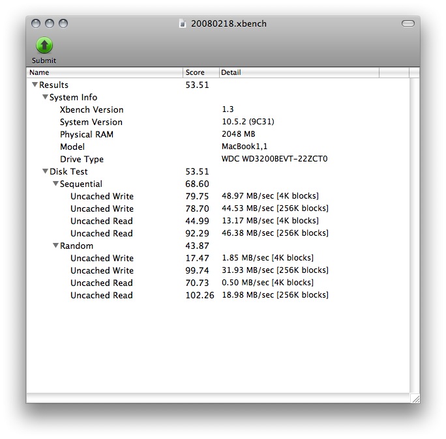Click the green Submit upload icon
446x439 pixels.
click(44, 45)
